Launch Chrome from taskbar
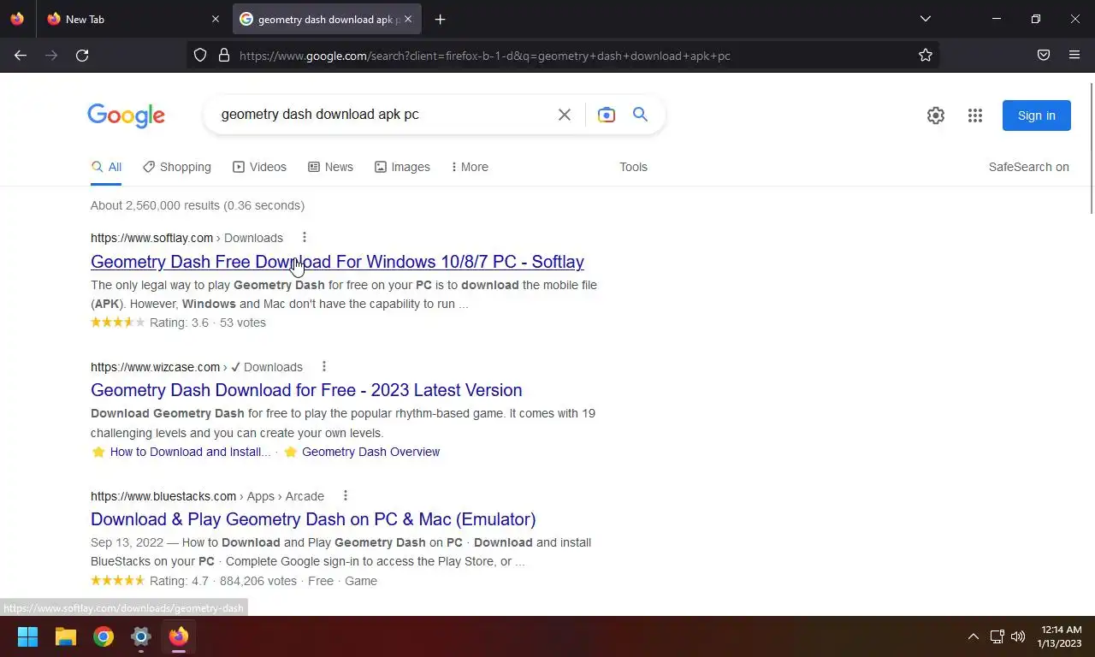The width and height of the screenshot is (1095, 657). tap(104, 636)
